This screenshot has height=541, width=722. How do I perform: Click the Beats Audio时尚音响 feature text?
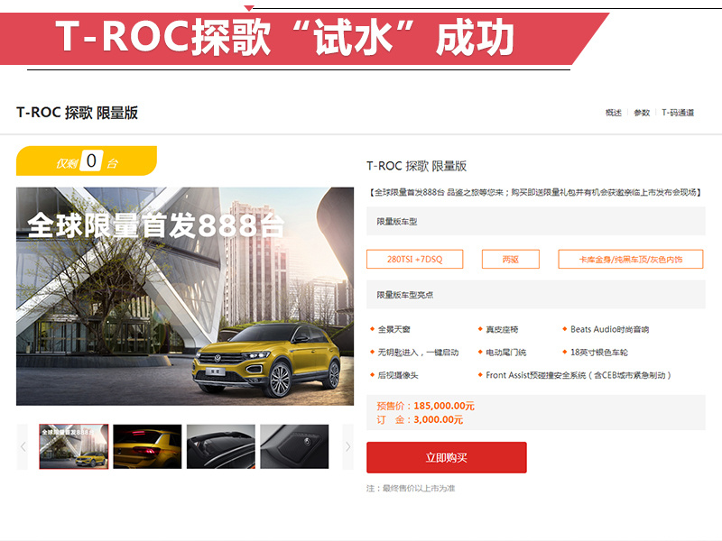click(610, 329)
